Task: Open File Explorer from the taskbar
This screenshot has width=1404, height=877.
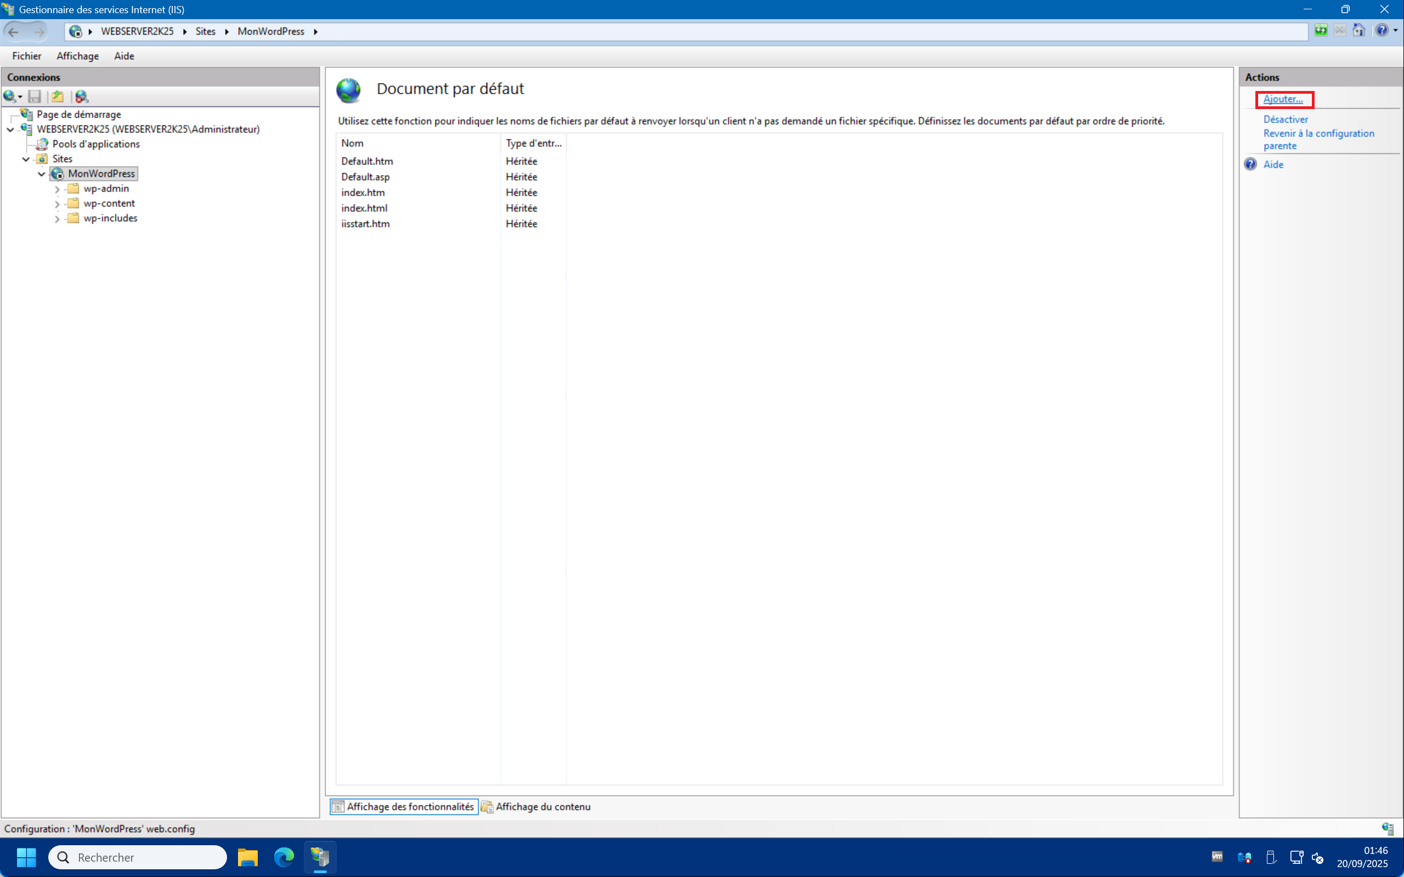Action: point(248,857)
